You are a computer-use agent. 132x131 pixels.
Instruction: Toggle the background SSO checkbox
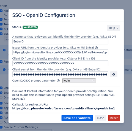[x=1, y=34]
